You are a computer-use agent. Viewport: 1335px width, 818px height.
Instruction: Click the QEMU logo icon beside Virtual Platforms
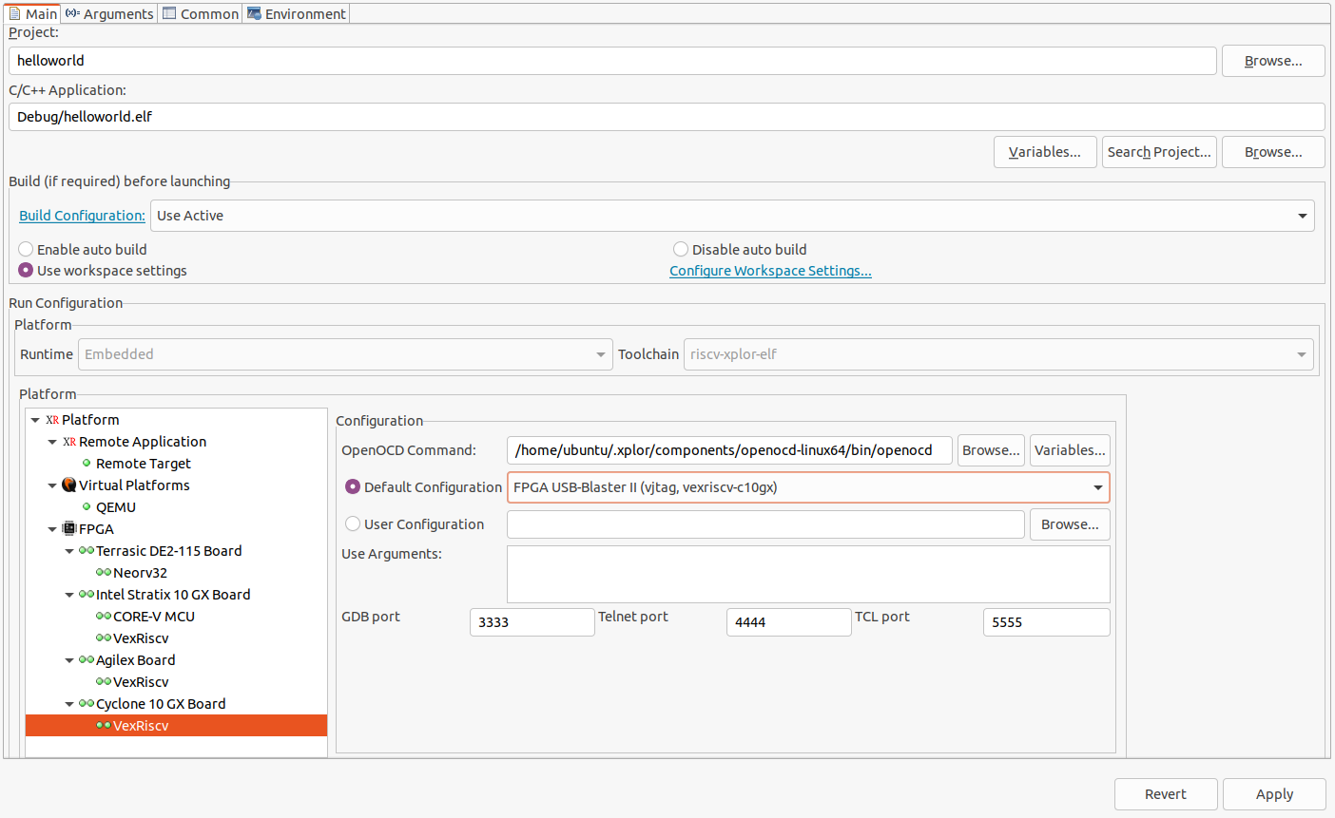(69, 485)
